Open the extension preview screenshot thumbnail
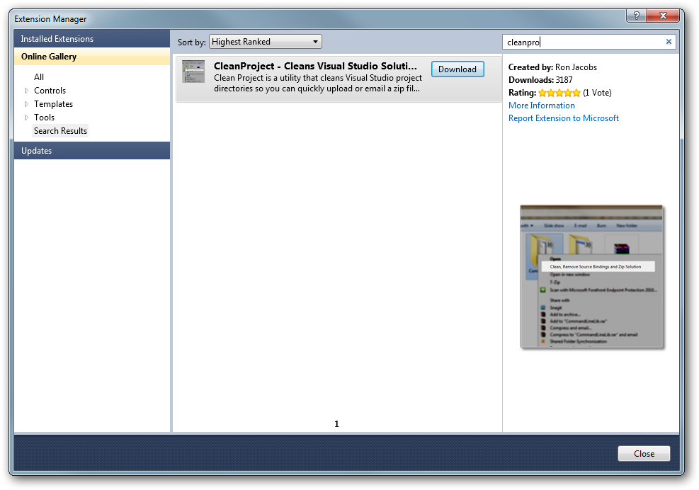The width and height of the screenshot is (699, 490). click(591, 277)
